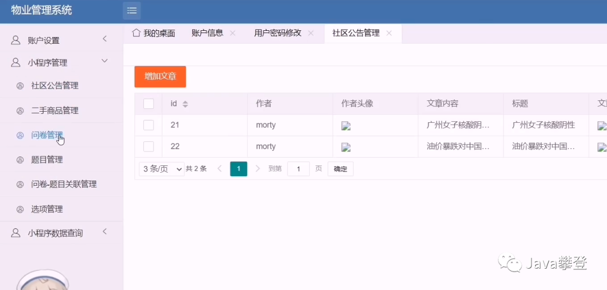
Task: Click the broken author avatar image in row 21
Action: 346,126
